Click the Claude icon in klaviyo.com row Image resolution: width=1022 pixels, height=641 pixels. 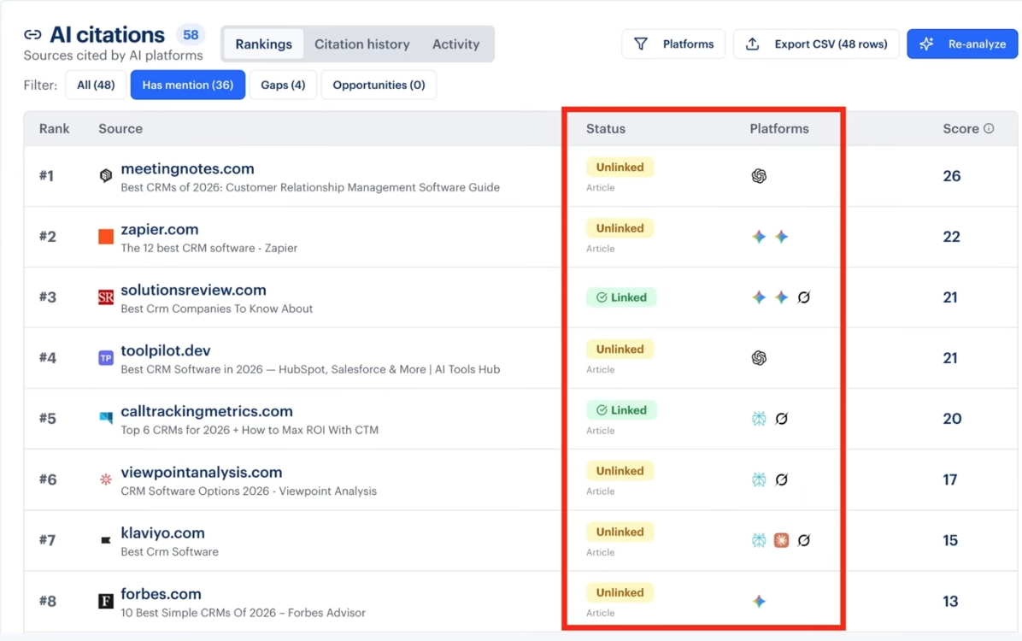coord(781,540)
